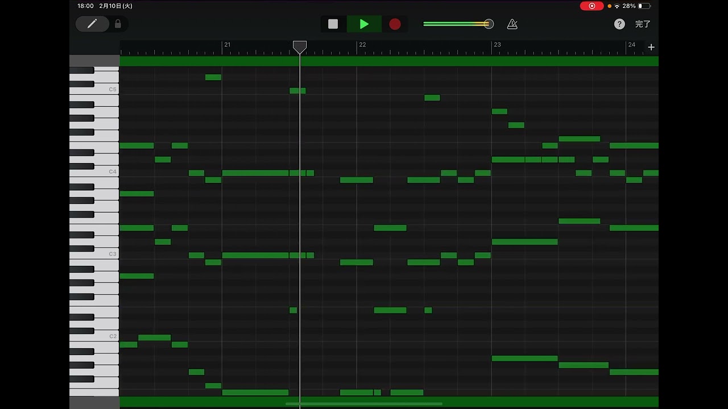728x409 pixels.
Task: Tap the lock icon beside pencil
Action: pyautogui.click(x=118, y=24)
